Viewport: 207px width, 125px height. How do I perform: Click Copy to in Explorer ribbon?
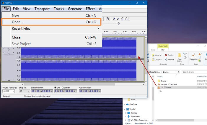tap(157, 59)
